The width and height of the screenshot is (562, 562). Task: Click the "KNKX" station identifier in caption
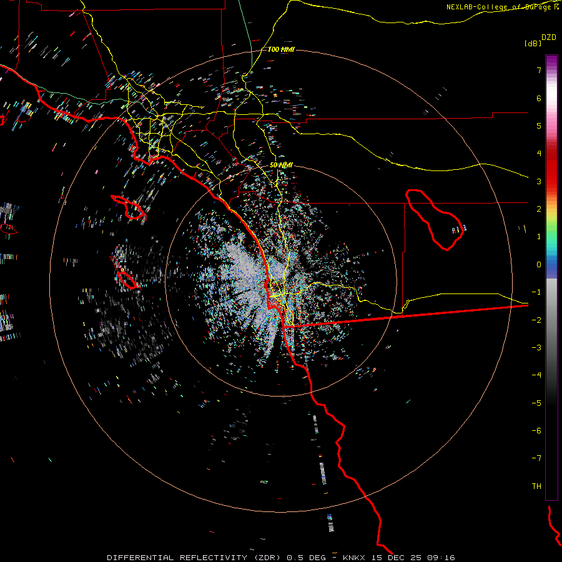(x=354, y=558)
